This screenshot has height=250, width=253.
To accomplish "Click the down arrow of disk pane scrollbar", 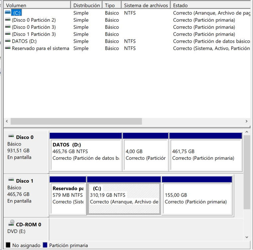I will (x=247, y=237).
